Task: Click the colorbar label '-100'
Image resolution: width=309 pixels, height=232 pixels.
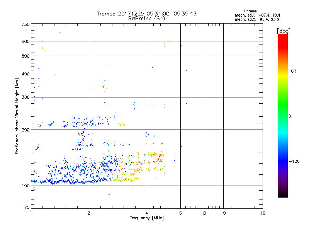Action: point(294,161)
